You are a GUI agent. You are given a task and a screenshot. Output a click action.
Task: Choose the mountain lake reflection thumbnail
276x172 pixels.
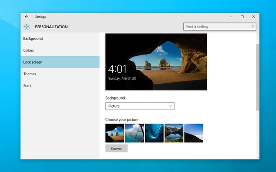point(174,133)
